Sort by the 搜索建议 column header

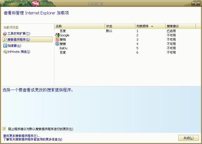pos(180,26)
